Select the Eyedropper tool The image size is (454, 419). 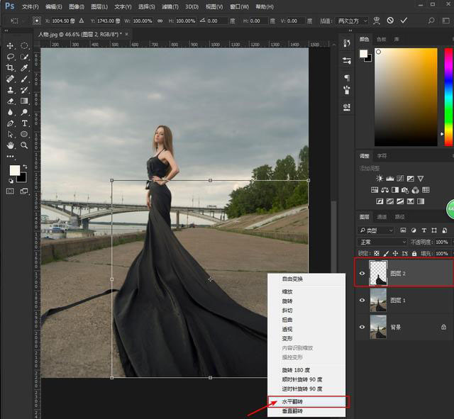pos(24,68)
